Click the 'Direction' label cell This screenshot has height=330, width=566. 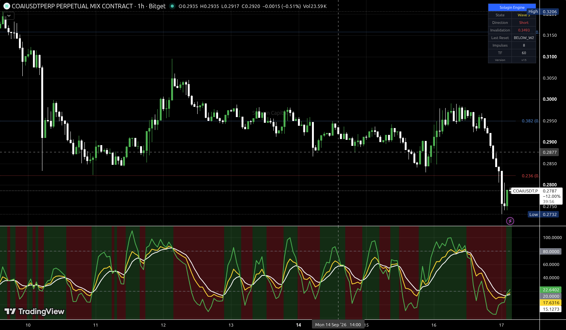point(500,23)
